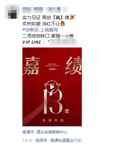This screenshot has height=147, width=137.
Task: Open the poster's blurred profile avatar
Action: click(12, 12)
